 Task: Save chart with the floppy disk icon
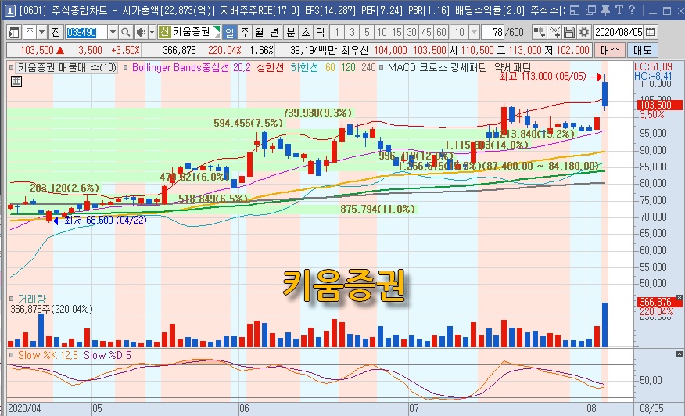click(568, 32)
